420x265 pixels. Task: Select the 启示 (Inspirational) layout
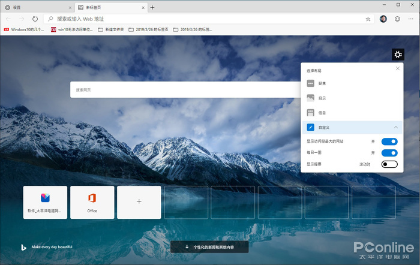tap(352, 98)
